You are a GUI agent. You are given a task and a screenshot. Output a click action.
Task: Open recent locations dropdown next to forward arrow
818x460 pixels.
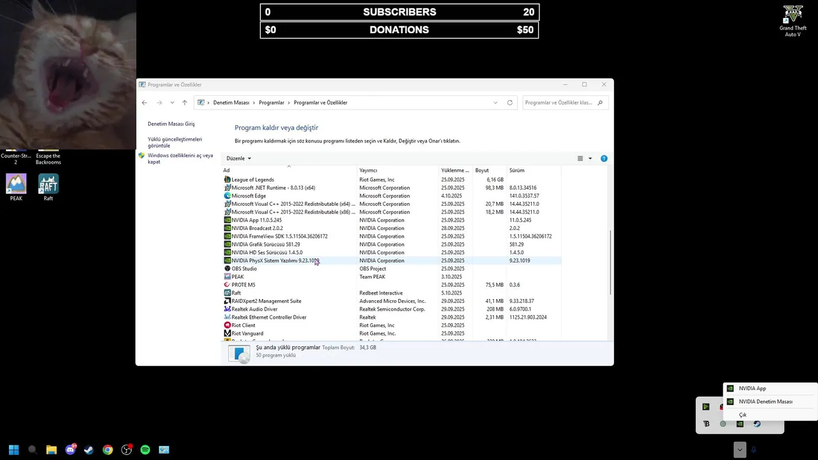pyautogui.click(x=172, y=103)
